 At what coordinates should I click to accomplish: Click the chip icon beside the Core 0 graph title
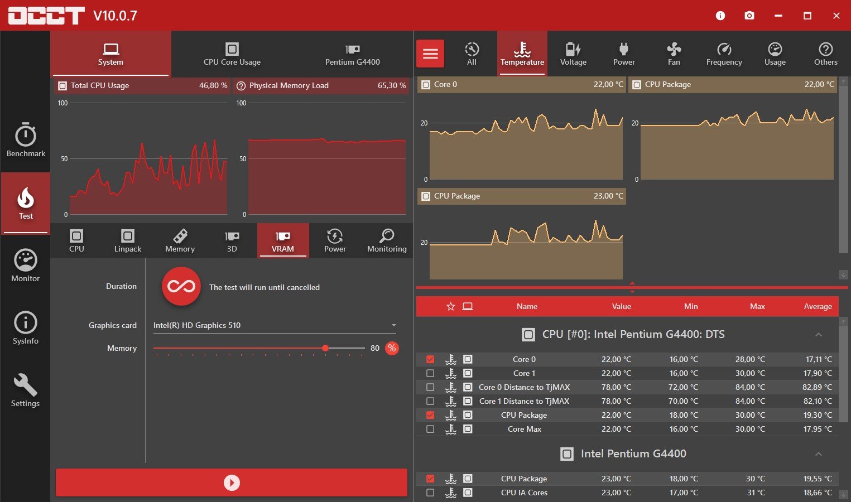pyautogui.click(x=426, y=85)
